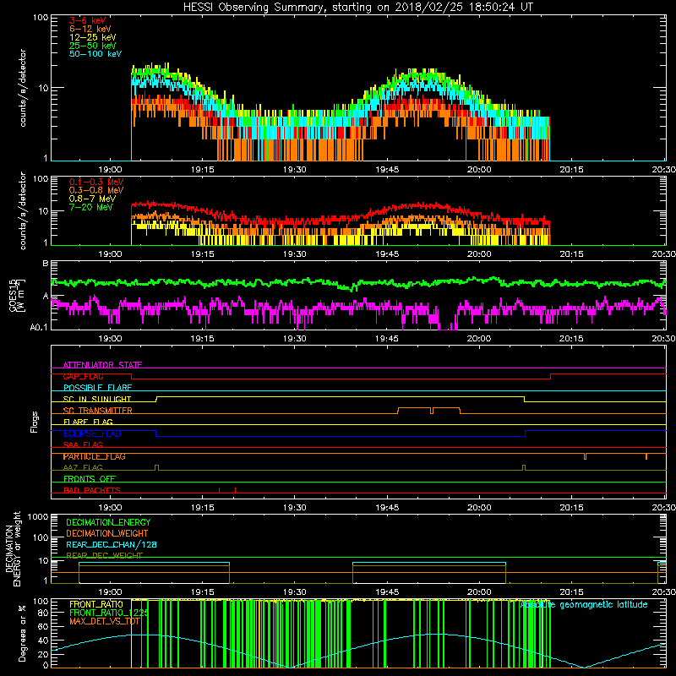Select the MAX_DET_VS_TOT legend label

[x=105, y=621]
